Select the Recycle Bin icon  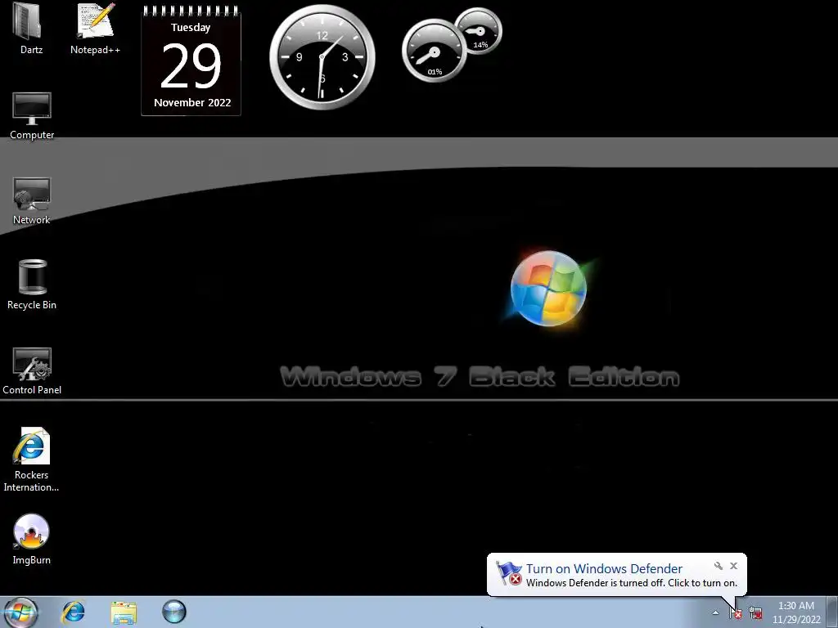32,285
